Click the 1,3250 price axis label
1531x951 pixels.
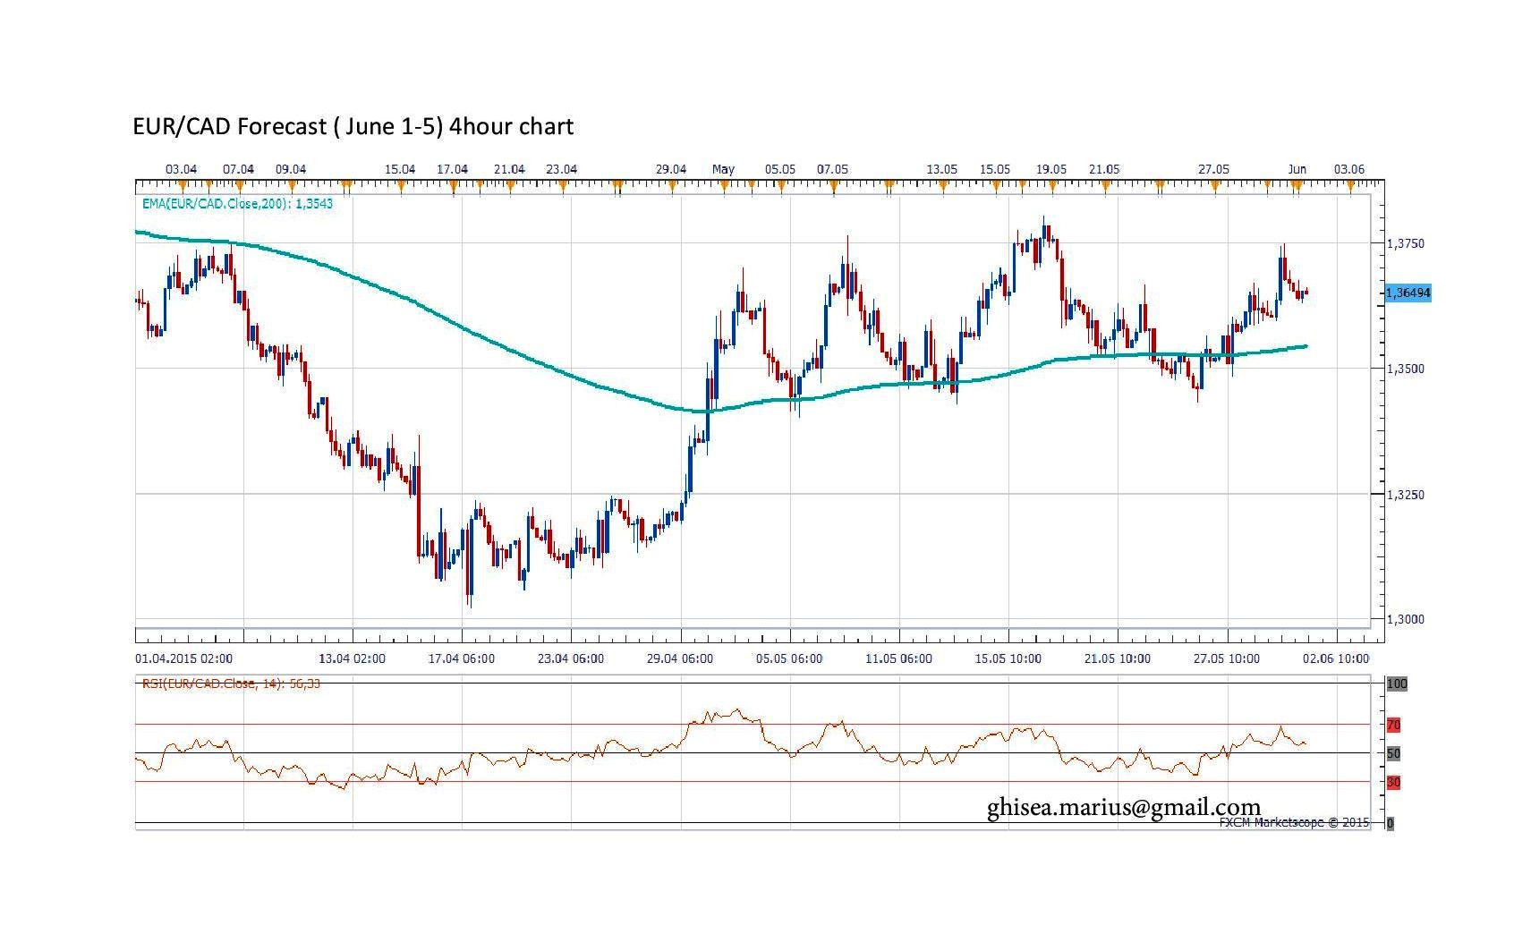pyautogui.click(x=1405, y=495)
